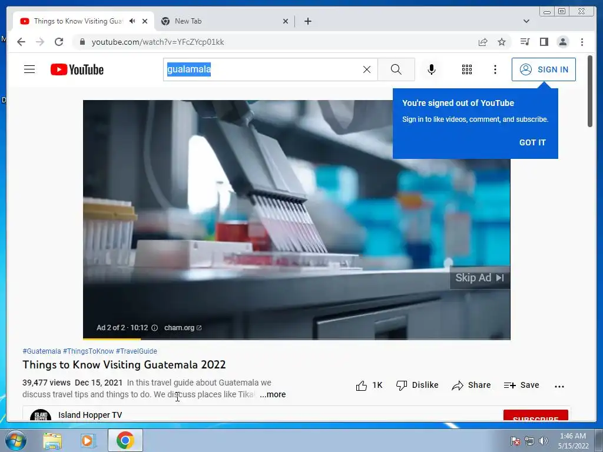Screen dimensions: 603x452
Task: Open the #ThingsToKnow hashtag
Action: coord(88,351)
